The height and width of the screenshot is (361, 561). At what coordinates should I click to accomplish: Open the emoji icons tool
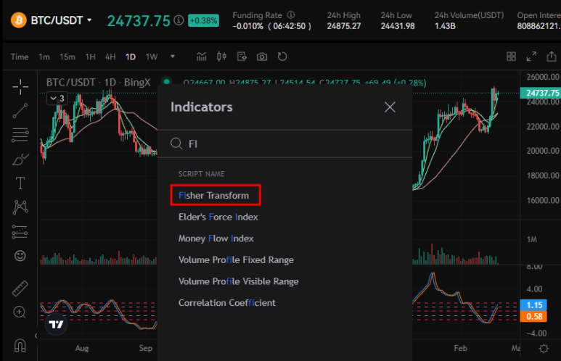(20, 256)
